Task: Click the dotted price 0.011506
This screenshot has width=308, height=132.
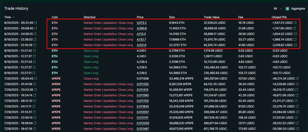Action: coord(143,78)
